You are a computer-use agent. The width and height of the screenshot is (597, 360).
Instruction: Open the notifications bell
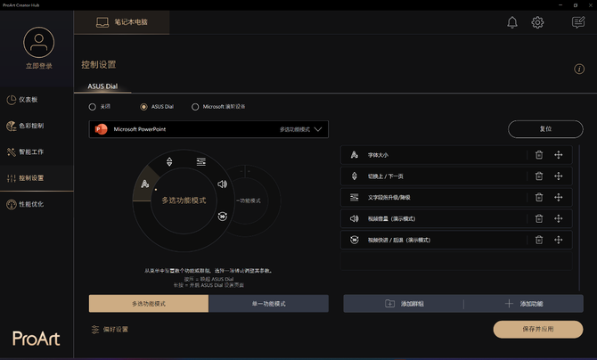click(x=512, y=22)
